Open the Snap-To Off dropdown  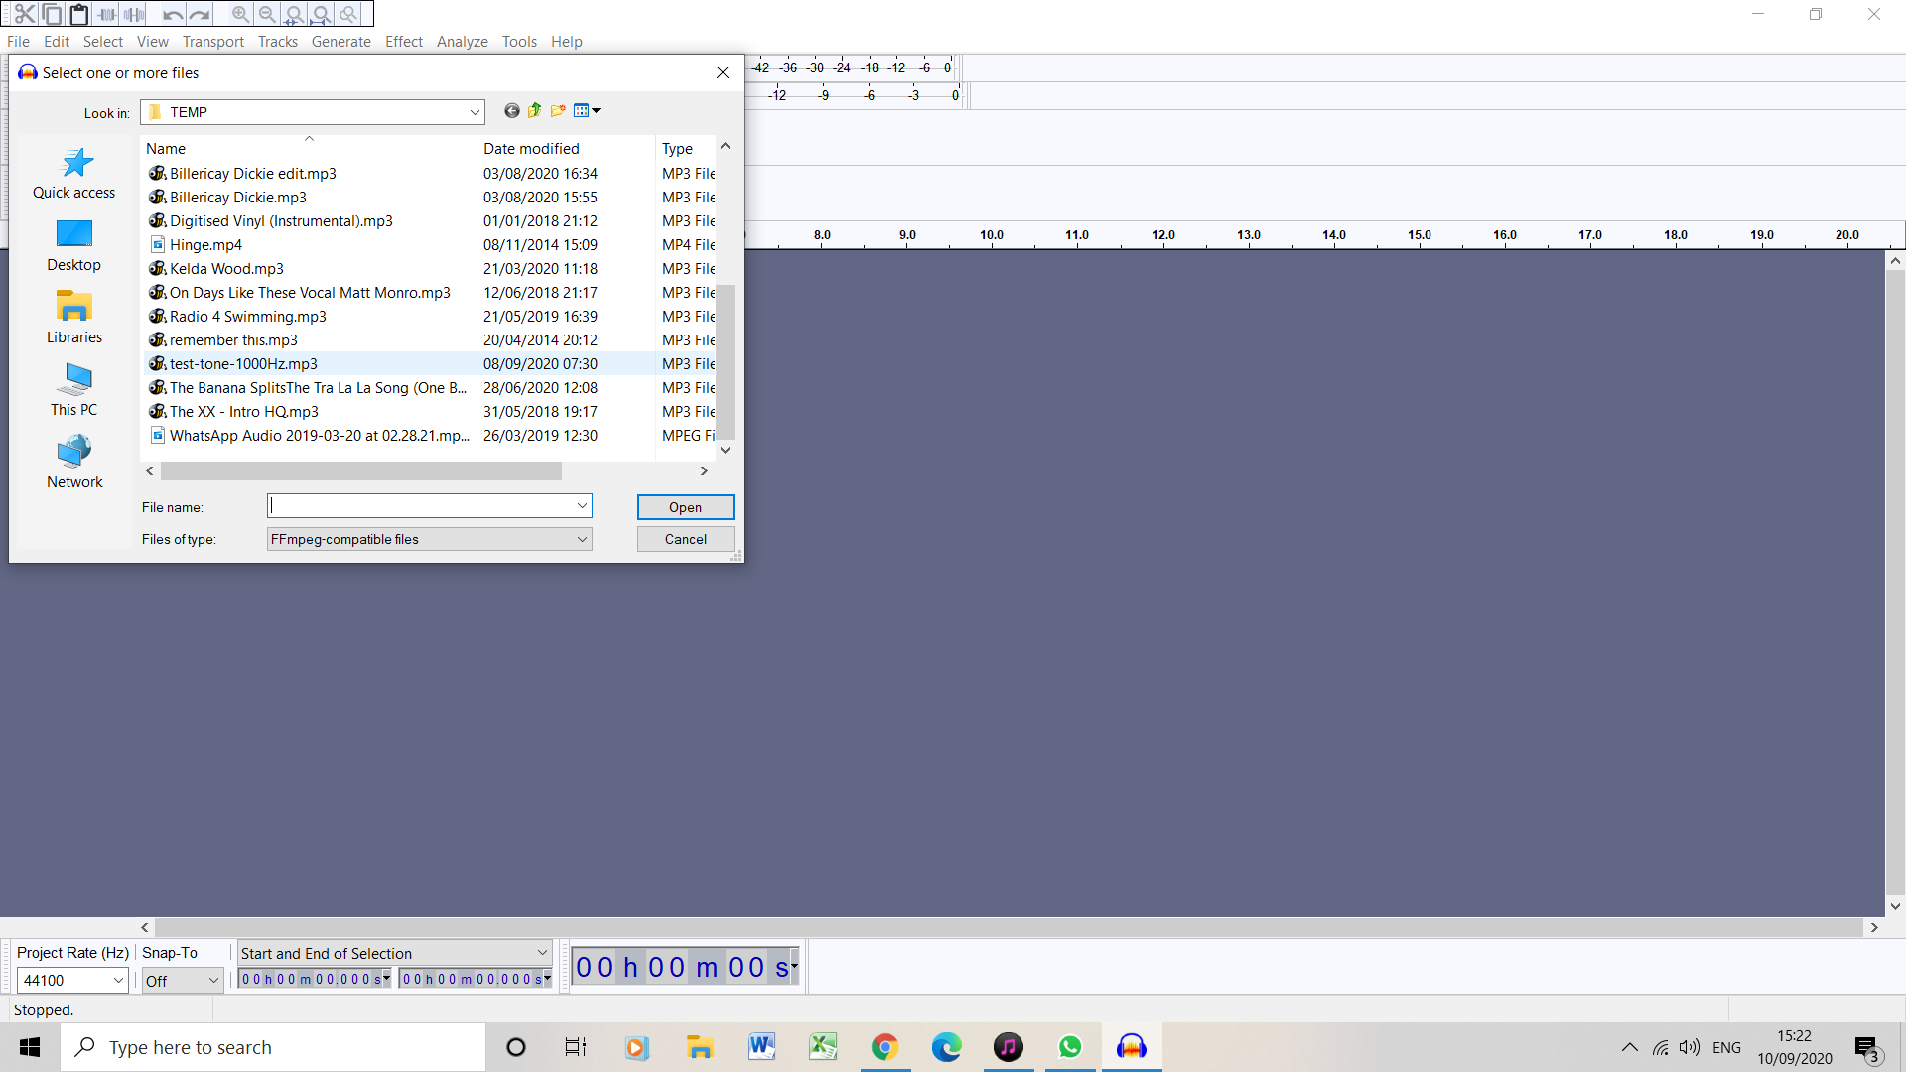213,981
